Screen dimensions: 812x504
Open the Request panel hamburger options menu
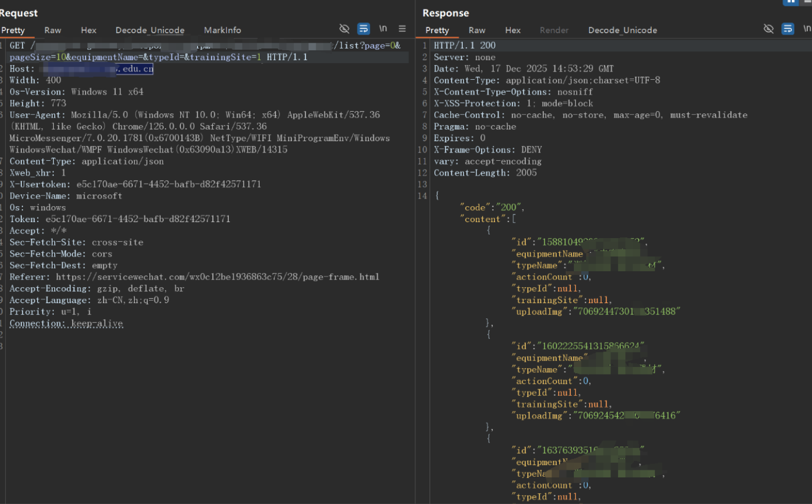(402, 29)
